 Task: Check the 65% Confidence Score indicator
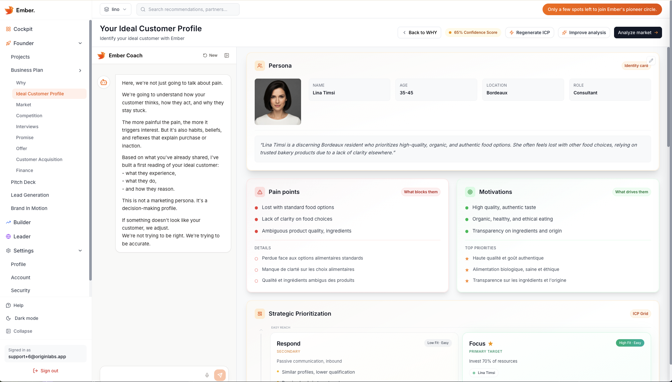pyautogui.click(x=473, y=32)
